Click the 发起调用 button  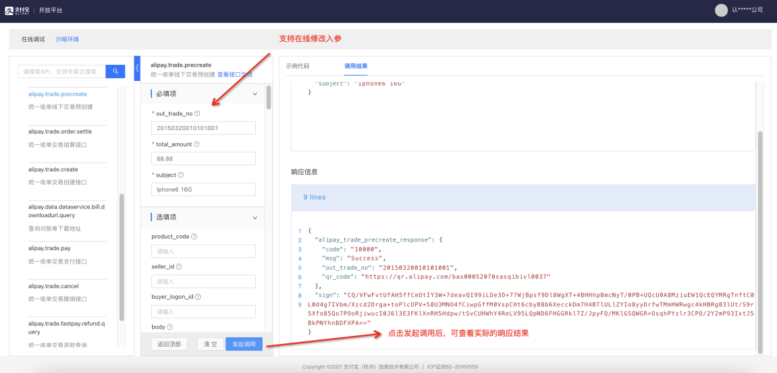point(244,344)
